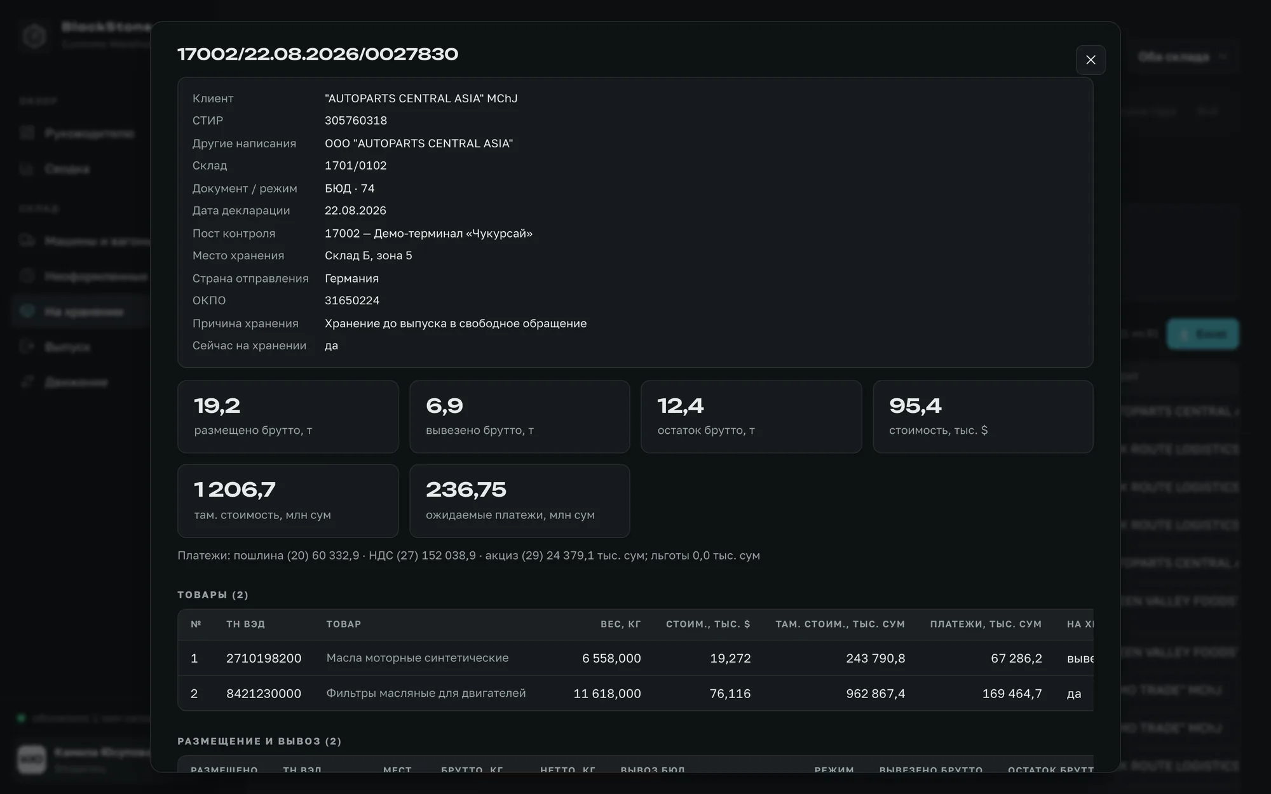Click origin country 'Германия'
This screenshot has width=1271, height=794.
click(351, 278)
